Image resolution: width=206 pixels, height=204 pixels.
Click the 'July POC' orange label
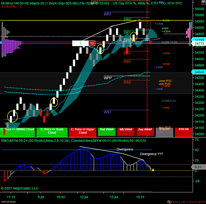tap(165, 84)
